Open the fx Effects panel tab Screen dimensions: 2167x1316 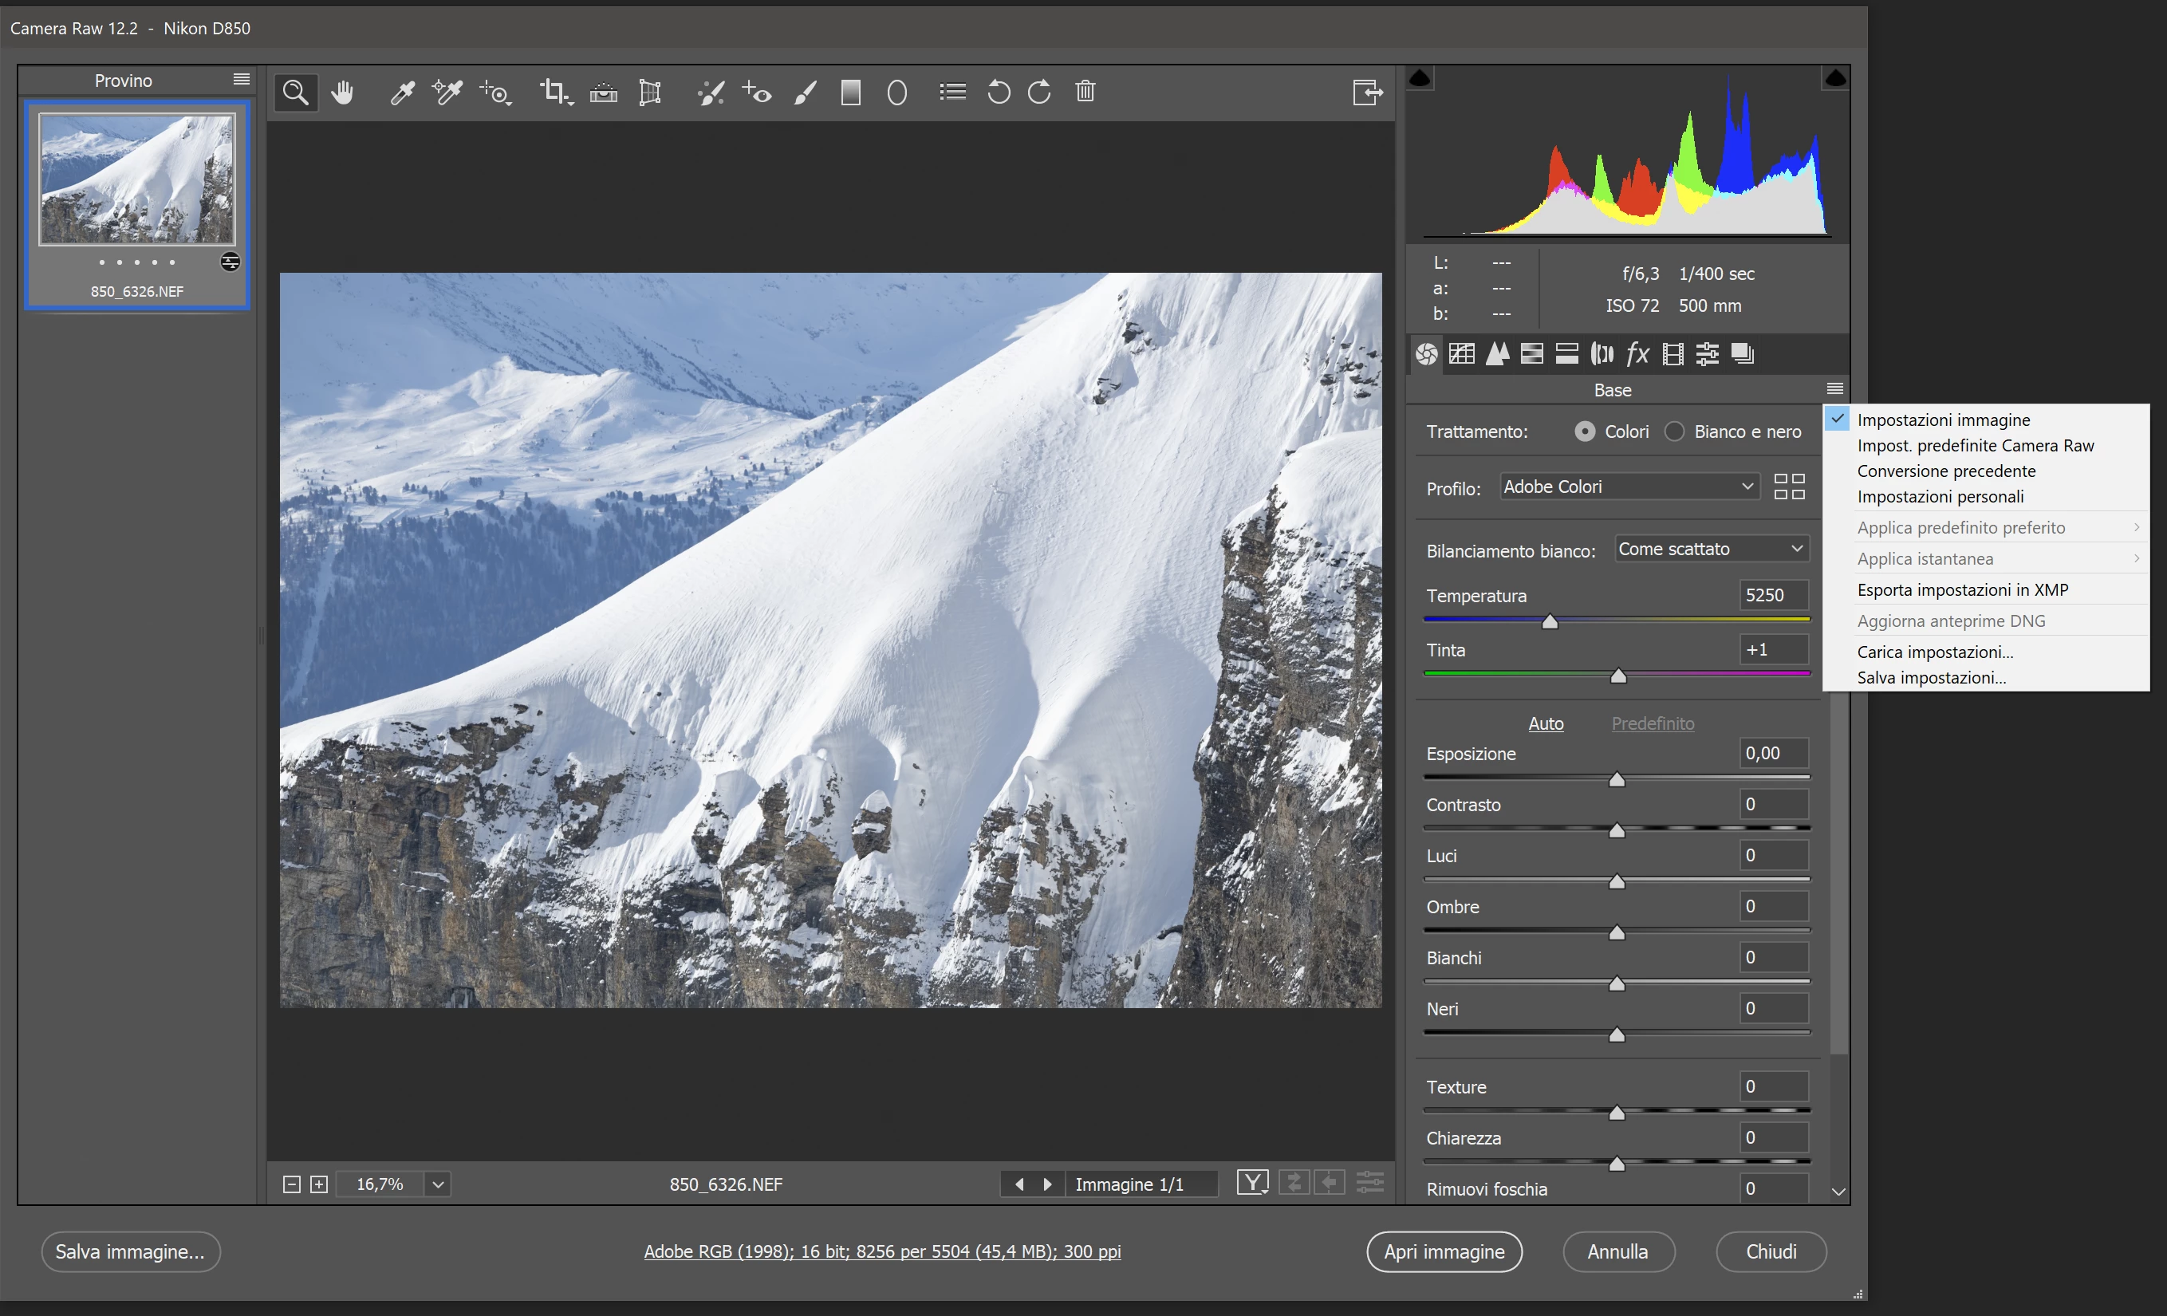click(x=1637, y=353)
